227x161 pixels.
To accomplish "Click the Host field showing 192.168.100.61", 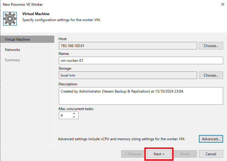I will (128, 46).
